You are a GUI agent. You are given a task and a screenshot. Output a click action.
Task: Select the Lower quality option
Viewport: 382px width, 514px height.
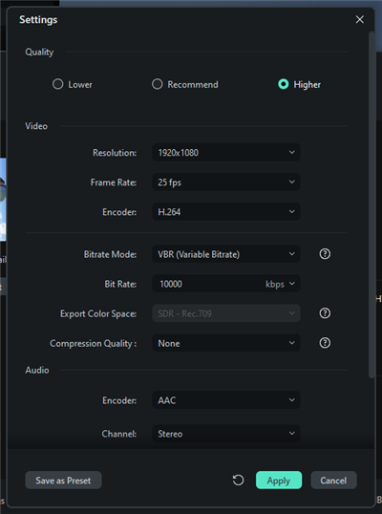point(73,84)
